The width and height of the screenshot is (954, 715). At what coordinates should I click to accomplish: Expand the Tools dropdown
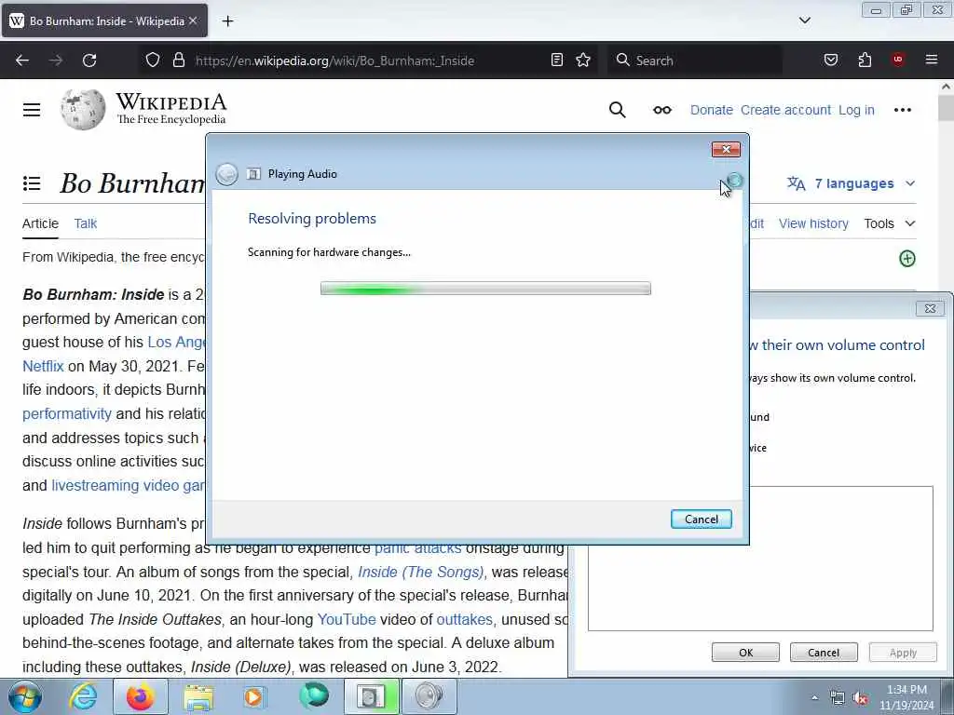[x=890, y=223]
